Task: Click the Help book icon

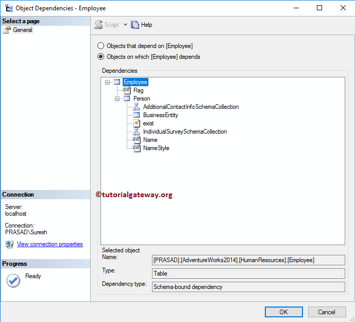Action: coord(135,24)
